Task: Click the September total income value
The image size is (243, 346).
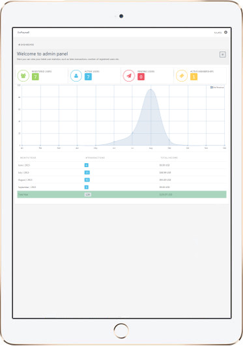Action: (164, 187)
